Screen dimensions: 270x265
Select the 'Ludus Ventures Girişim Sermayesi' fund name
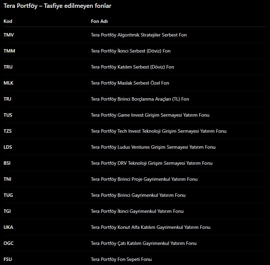coord(153,147)
